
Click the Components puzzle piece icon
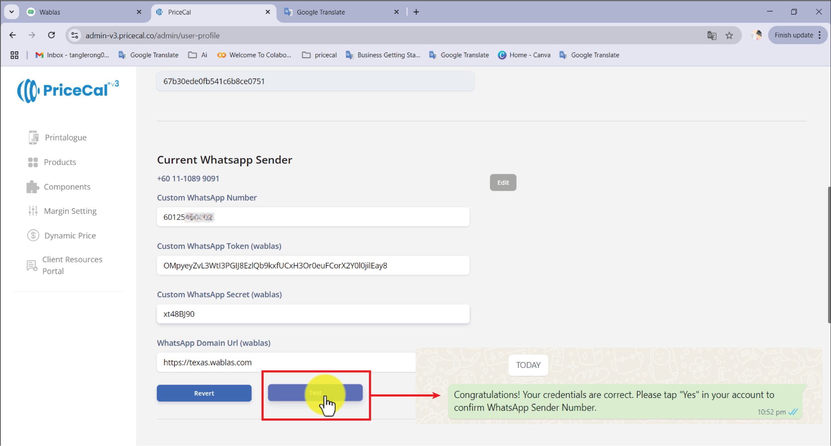[32, 187]
